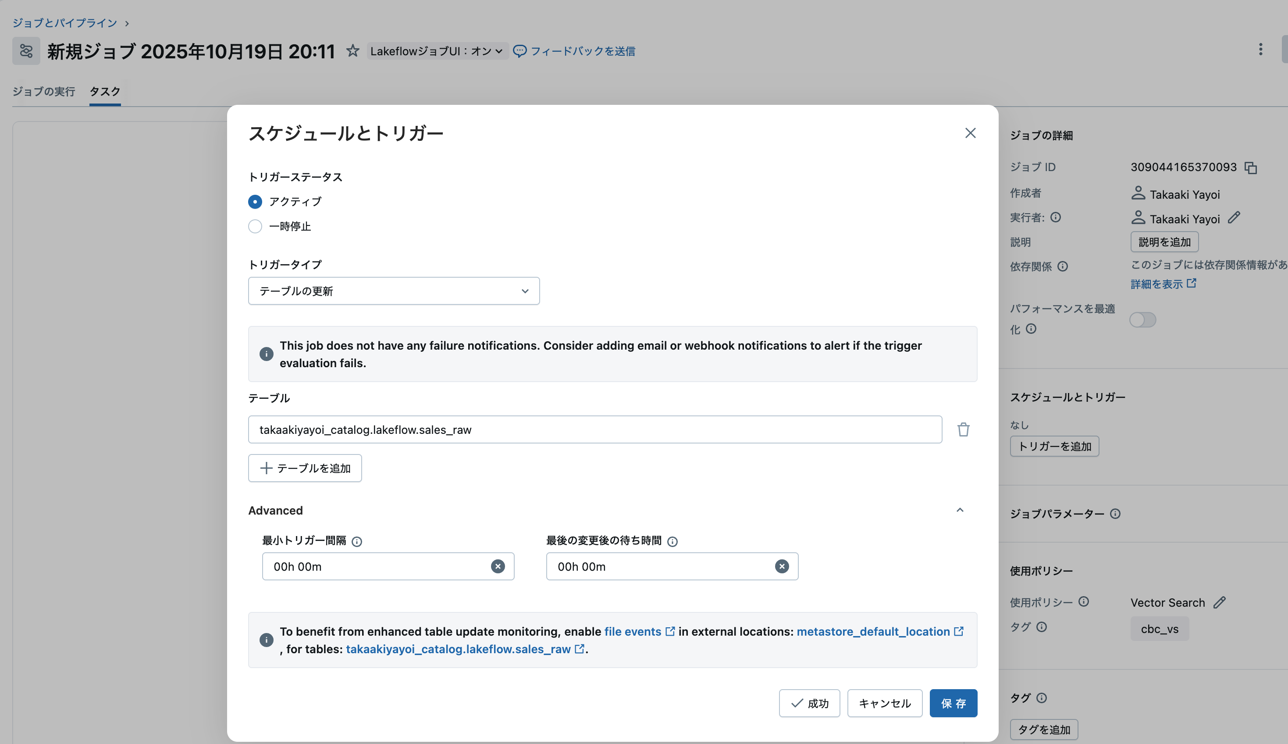The image size is (1288, 744).
Task: Switch to the タスク tab
Action: [x=104, y=92]
